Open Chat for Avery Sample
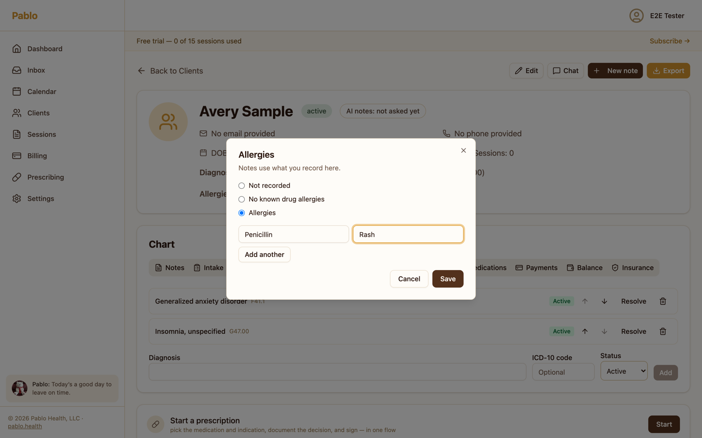Viewport: 702px width, 438px height. coord(565,71)
